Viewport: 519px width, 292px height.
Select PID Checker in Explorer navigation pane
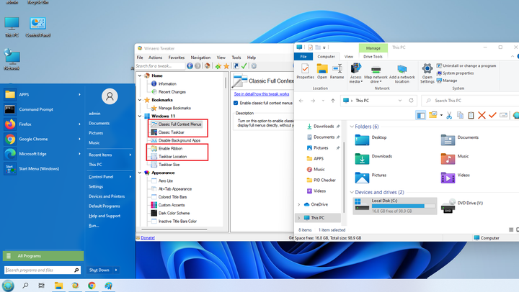click(321, 180)
